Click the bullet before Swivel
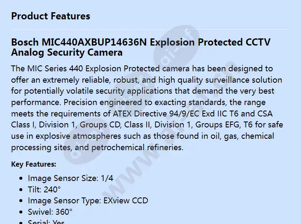The image size is (301, 224). 21,212
